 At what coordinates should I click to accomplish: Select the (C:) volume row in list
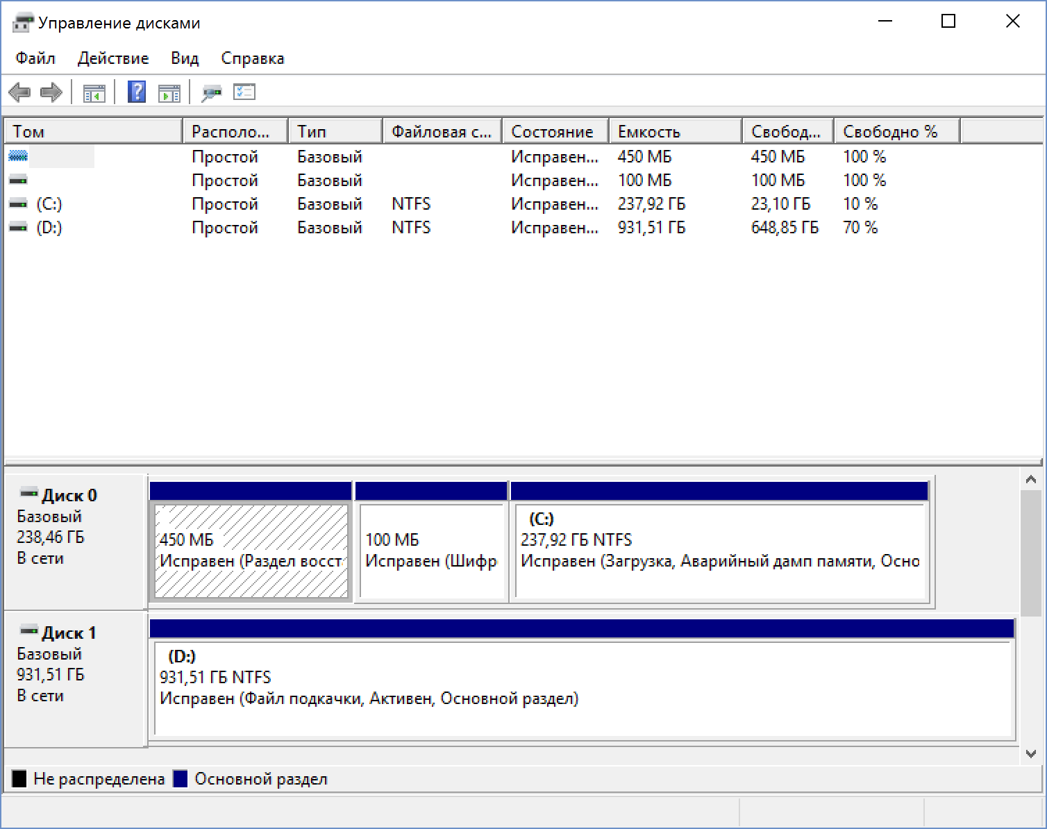[49, 204]
